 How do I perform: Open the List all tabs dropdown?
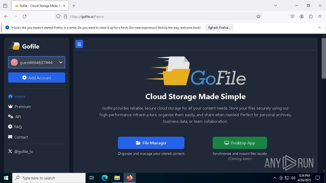click(x=275, y=6)
